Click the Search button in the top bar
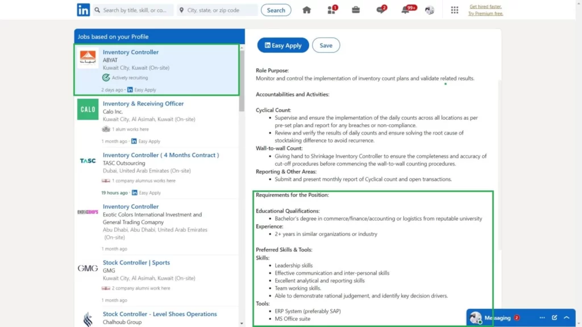Image resolution: width=582 pixels, height=327 pixels. click(x=276, y=10)
